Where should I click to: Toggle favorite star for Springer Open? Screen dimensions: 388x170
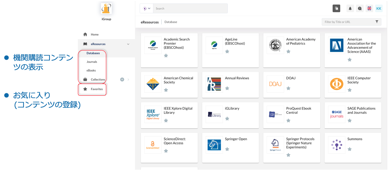pos(227,149)
